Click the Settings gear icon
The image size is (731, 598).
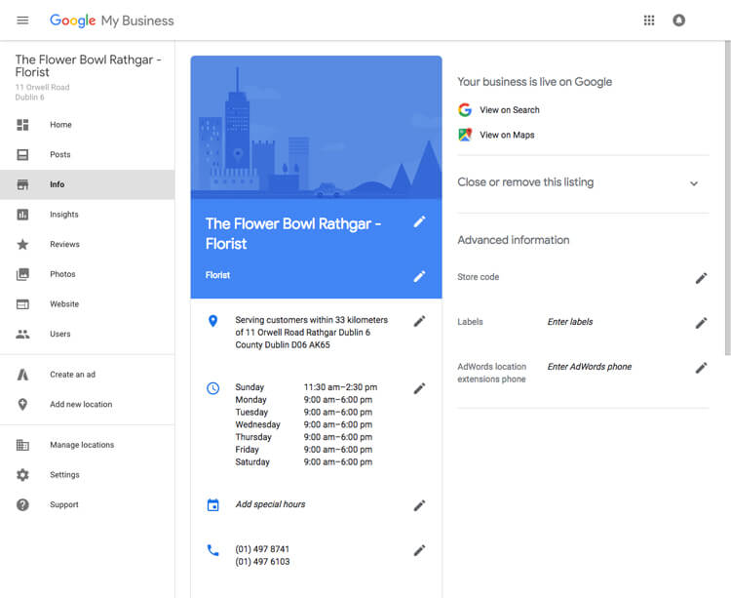coord(22,475)
